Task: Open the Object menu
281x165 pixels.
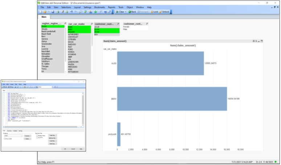Action: pos(130,7)
